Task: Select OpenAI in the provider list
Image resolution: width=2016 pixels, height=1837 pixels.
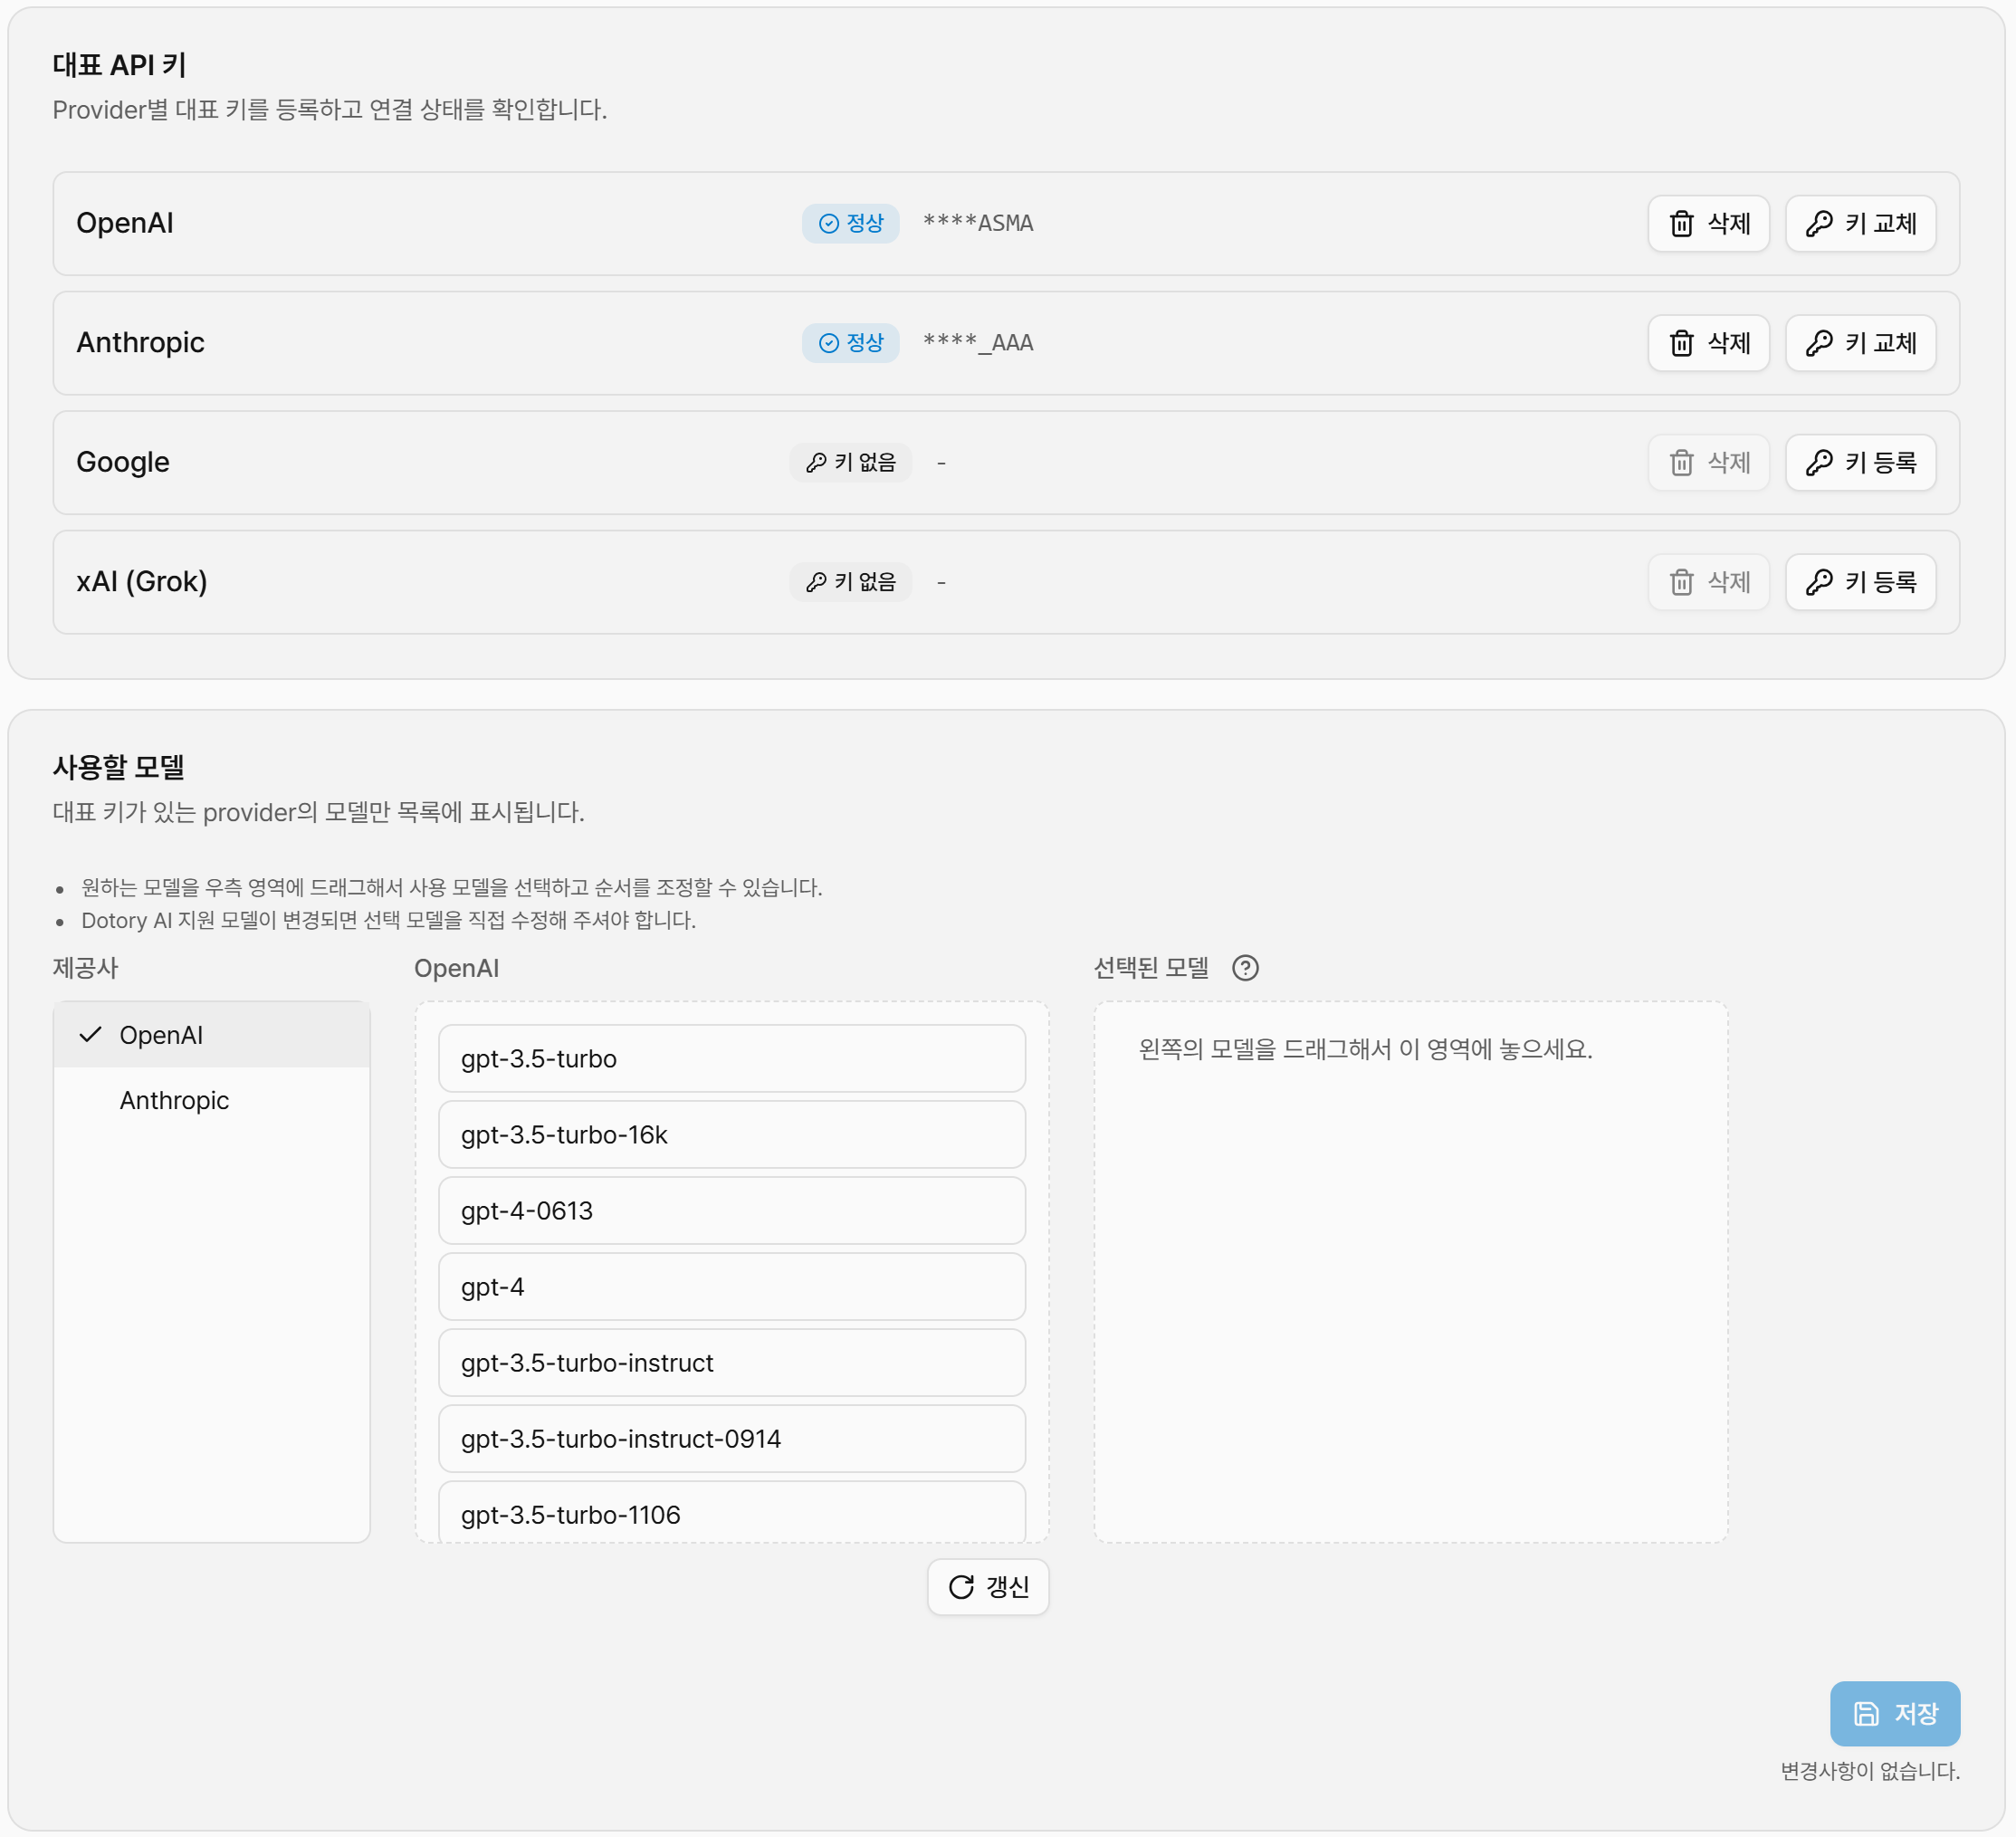Action: (211, 1035)
